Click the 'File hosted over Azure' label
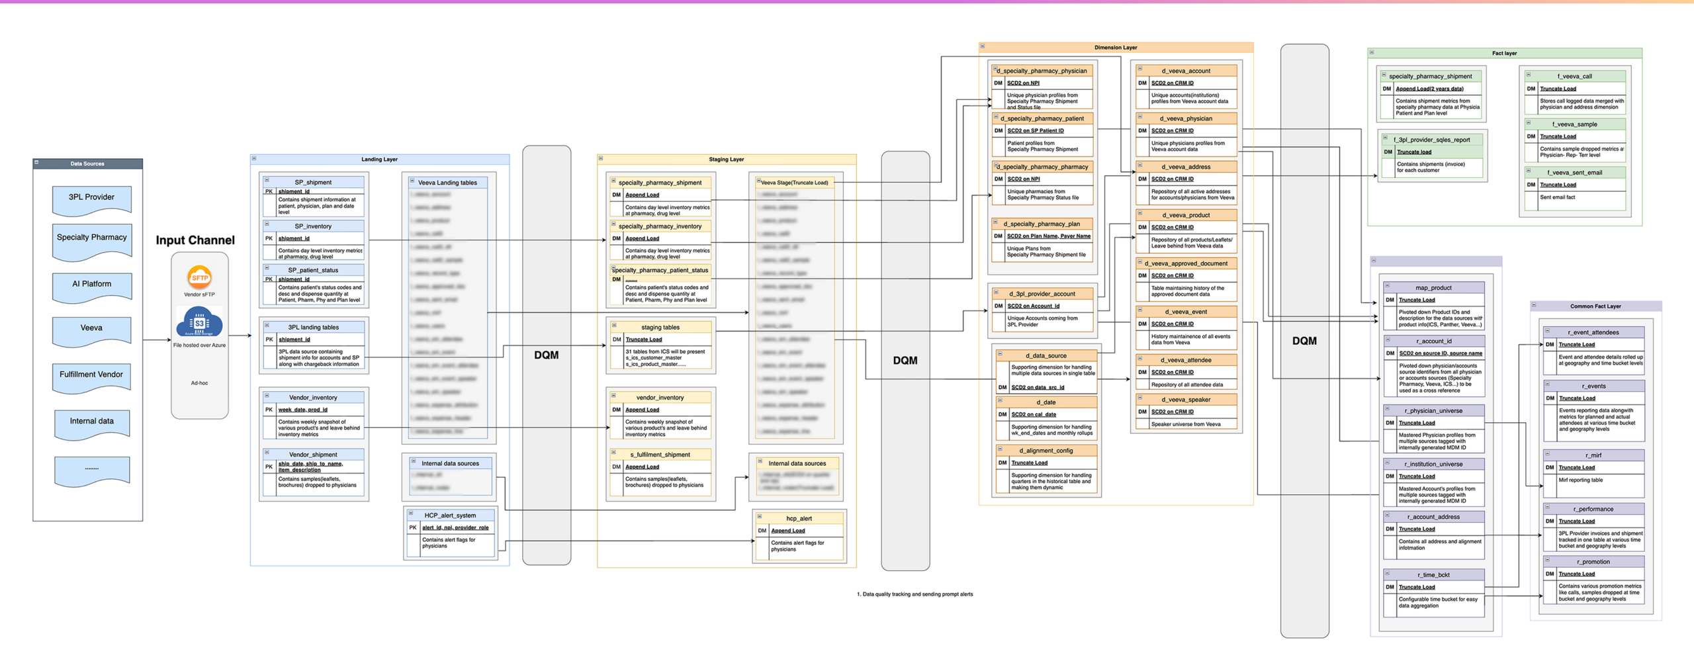Screen dimensions: 1694x669 pos(199,345)
